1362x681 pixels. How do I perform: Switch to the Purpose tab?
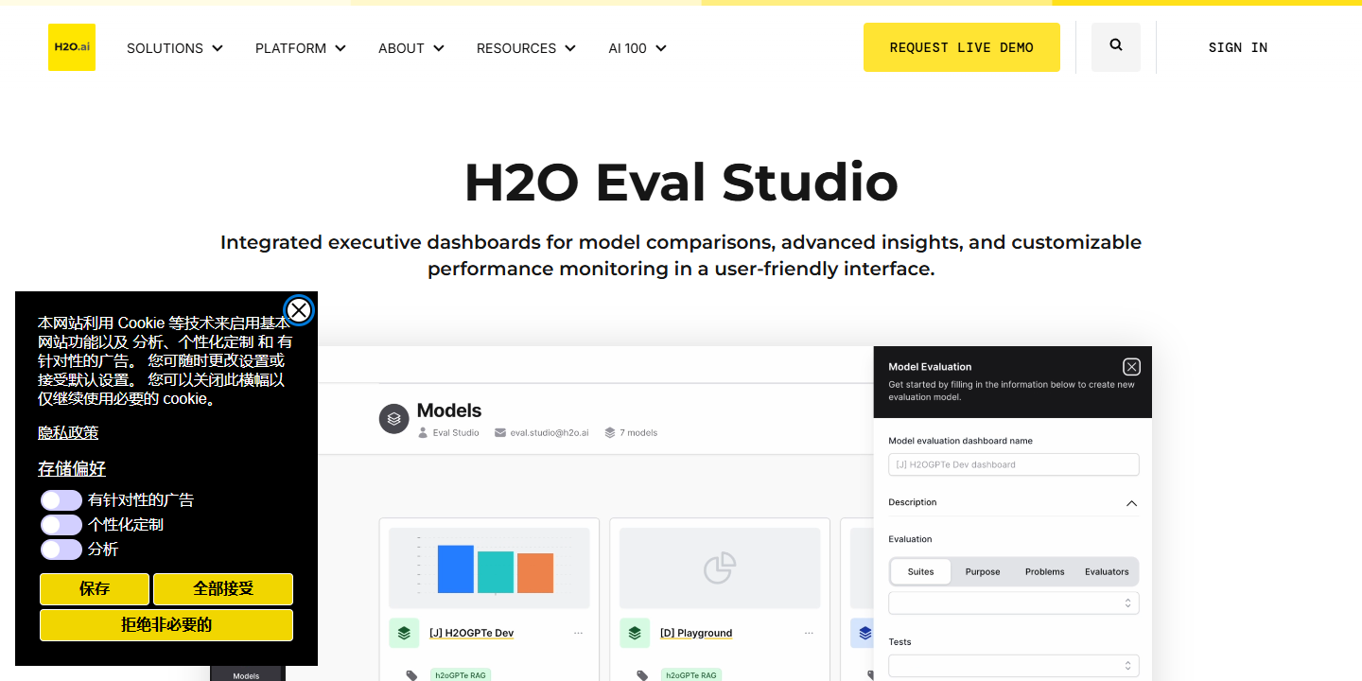click(983, 572)
